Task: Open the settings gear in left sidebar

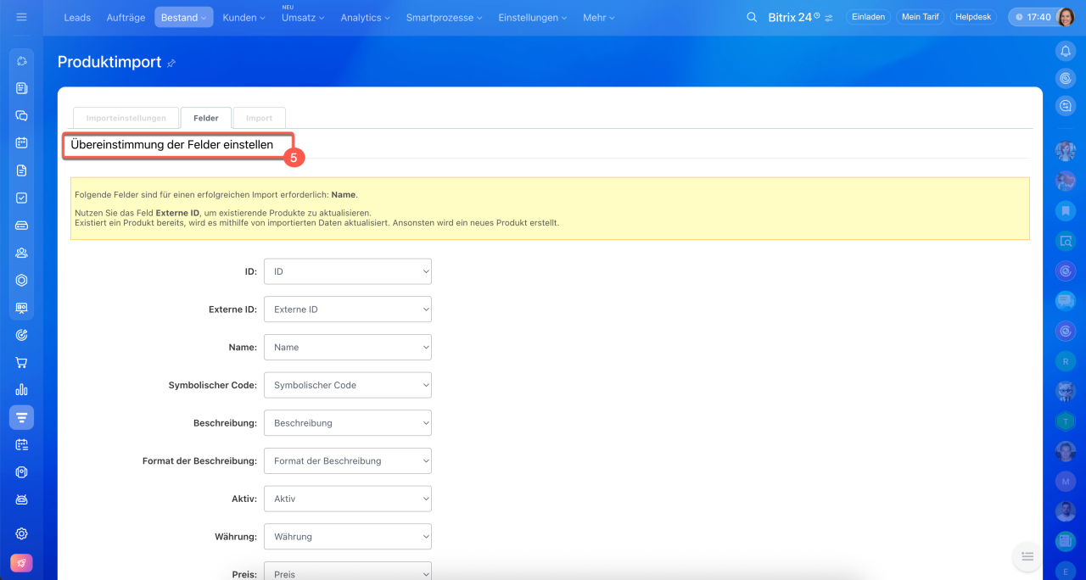Action: coord(22,533)
